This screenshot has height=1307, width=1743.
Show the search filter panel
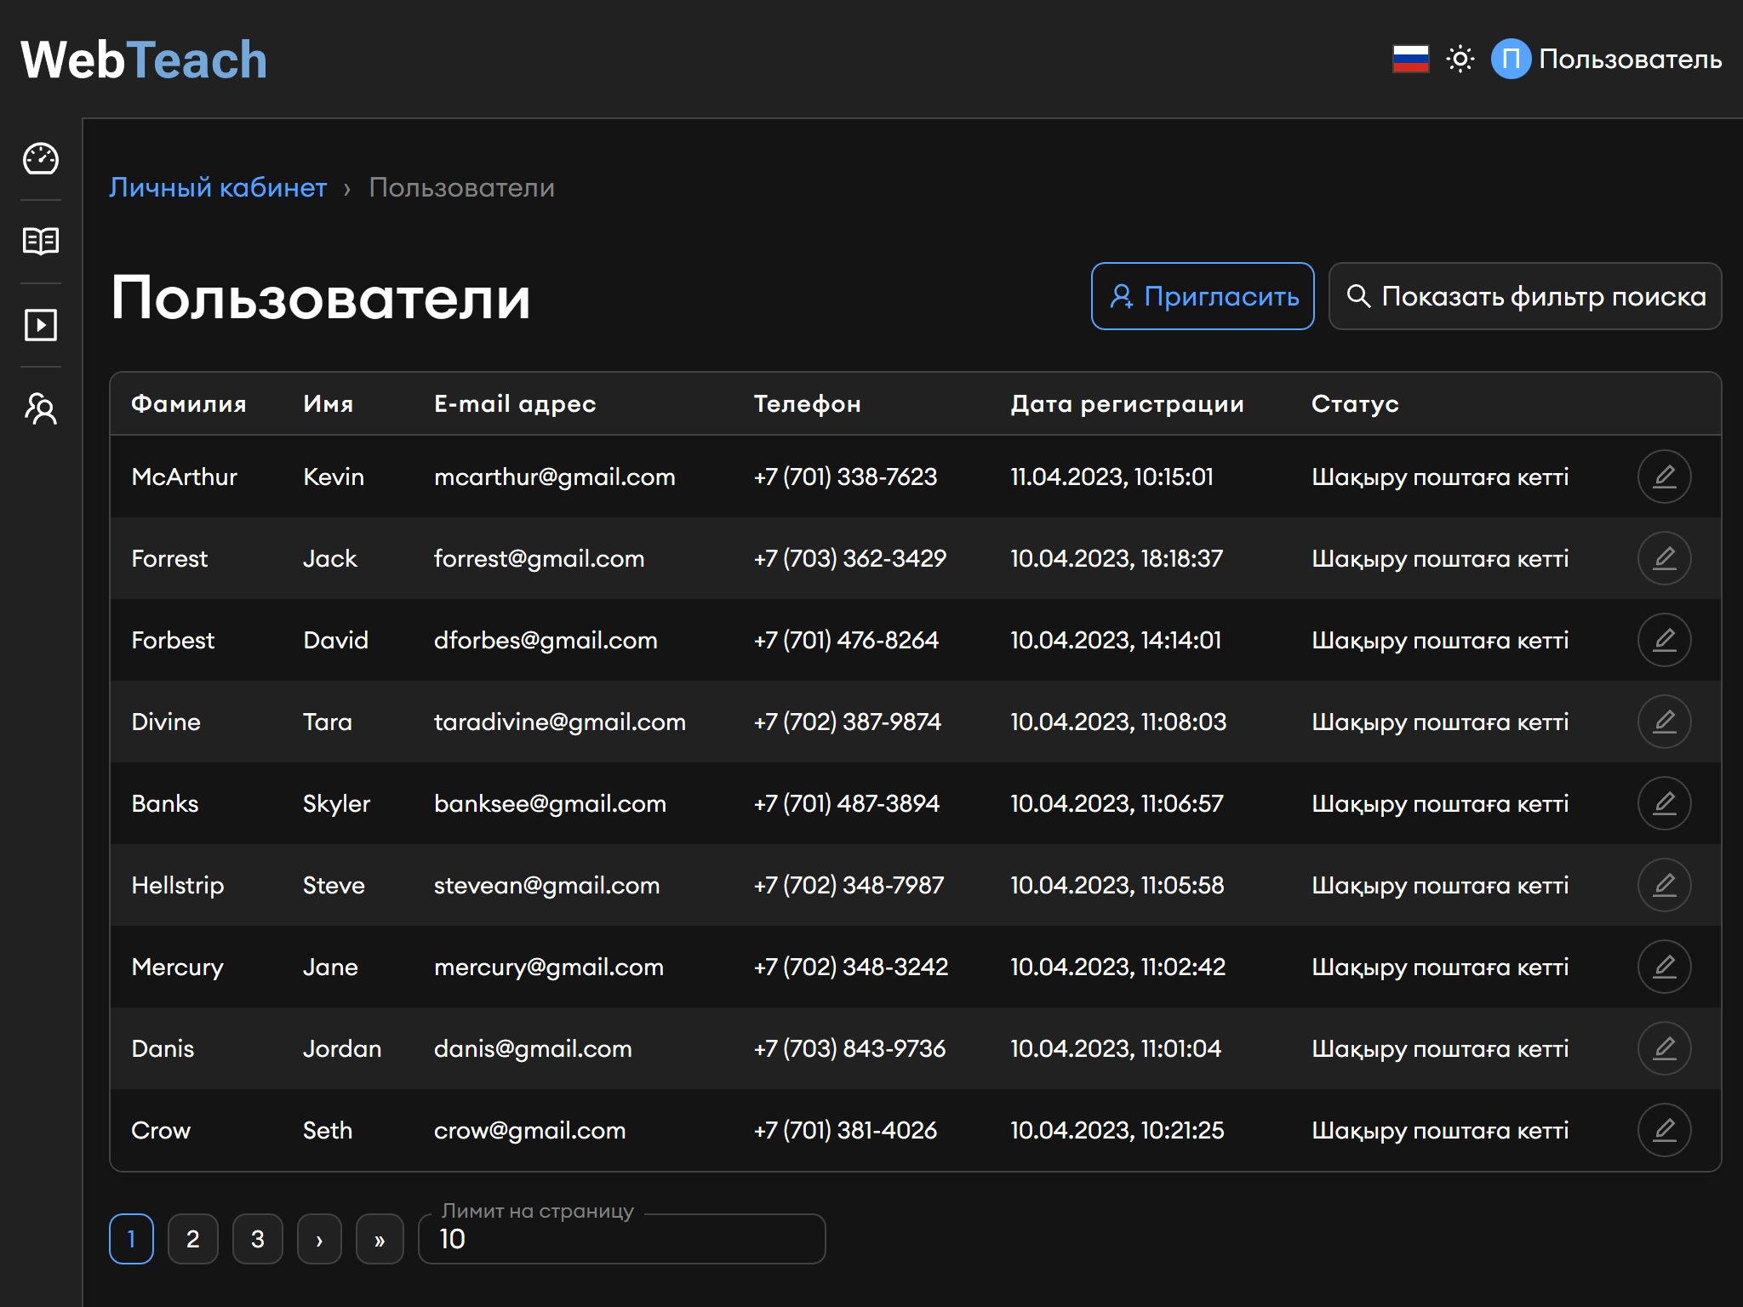point(1524,296)
